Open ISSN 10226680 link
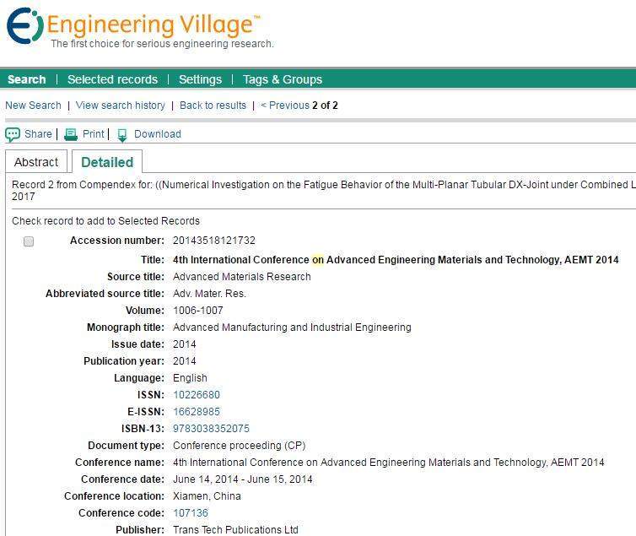The height and width of the screenshot is (536, 636). coord(197,395)
